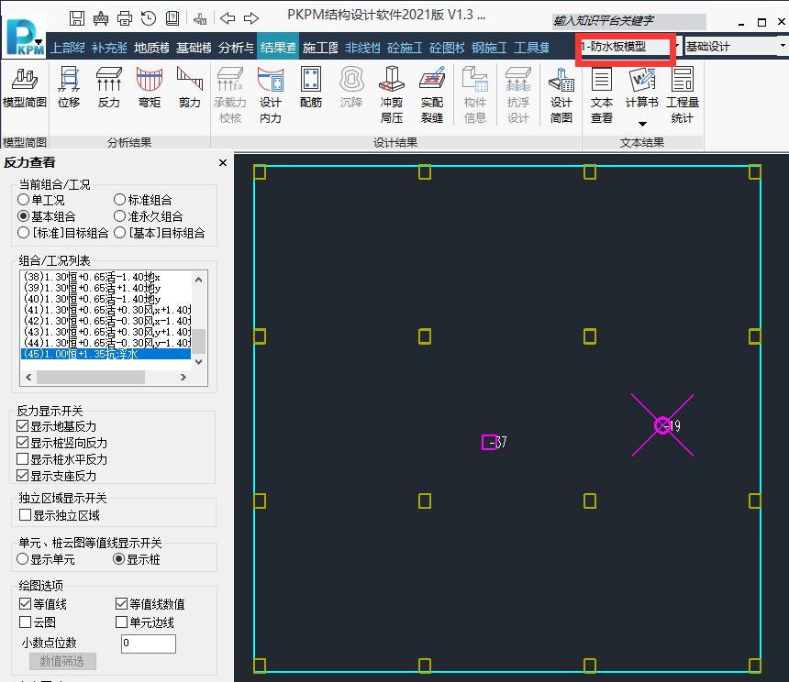
Task: Click the 小数点位数 decimal places field
Action: 148,643
